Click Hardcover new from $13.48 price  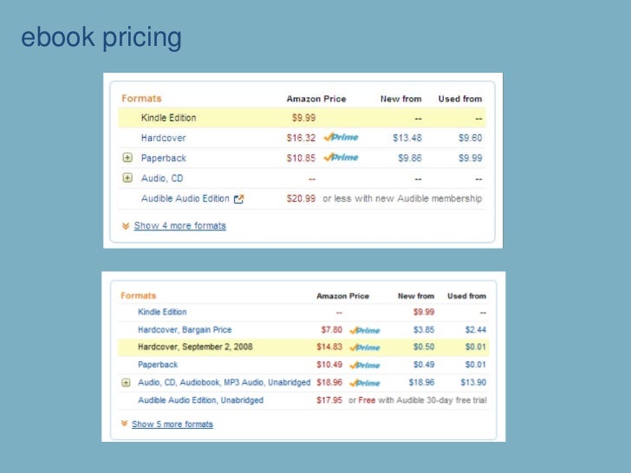tap(407, 138)
